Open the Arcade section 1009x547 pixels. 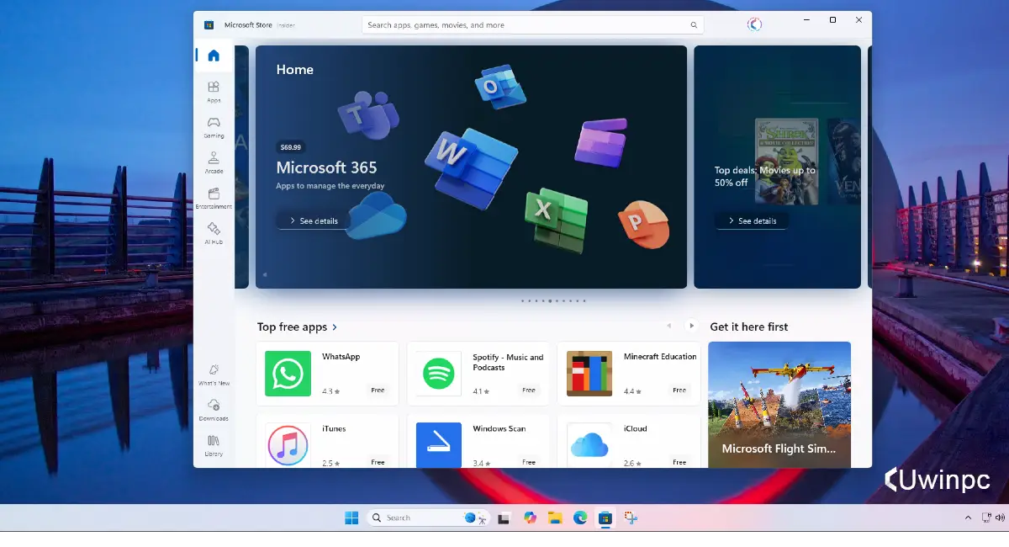(x=214, y=162)
